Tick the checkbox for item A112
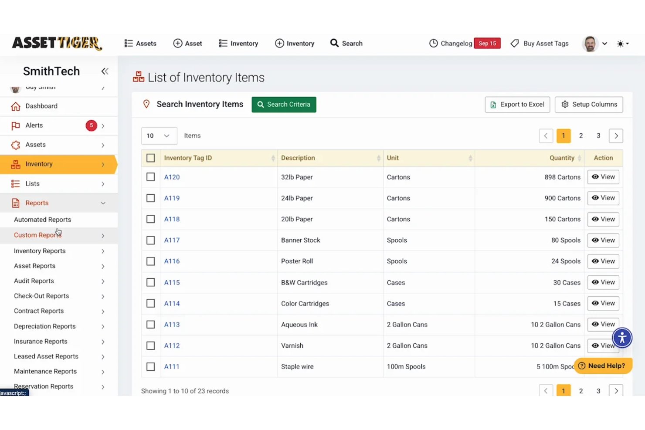 (x=151, y=345)
